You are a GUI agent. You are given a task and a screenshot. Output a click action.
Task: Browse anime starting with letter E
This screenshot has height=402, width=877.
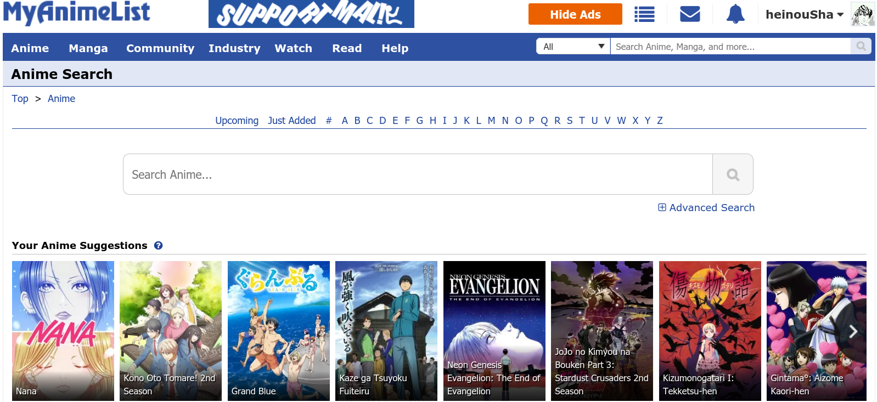click(x=395, y=121)
